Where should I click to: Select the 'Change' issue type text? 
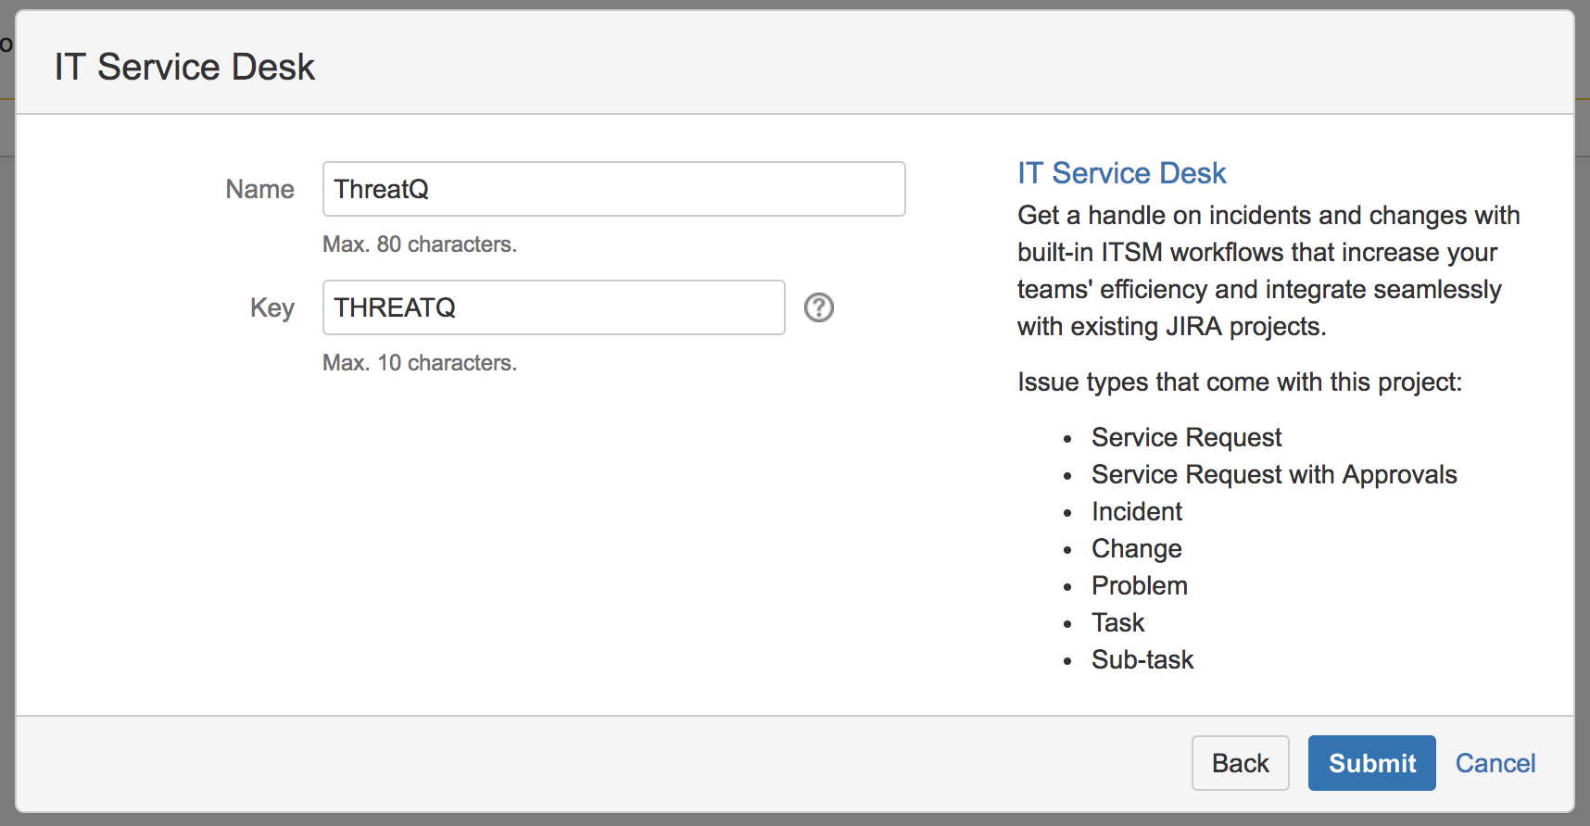pyautogui.click(x=1137, y=549)
